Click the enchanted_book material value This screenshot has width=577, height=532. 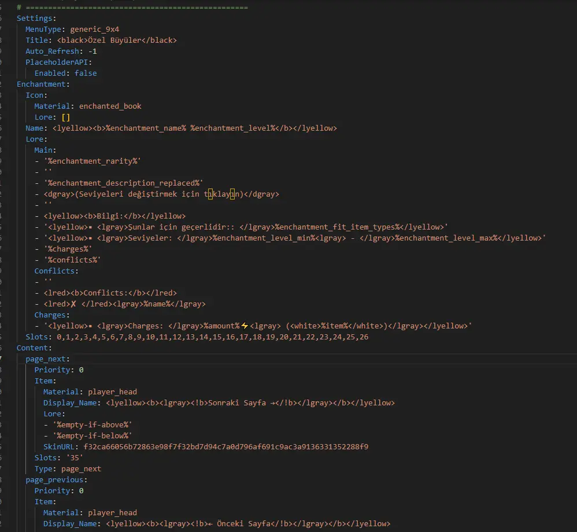pos(110,106)
